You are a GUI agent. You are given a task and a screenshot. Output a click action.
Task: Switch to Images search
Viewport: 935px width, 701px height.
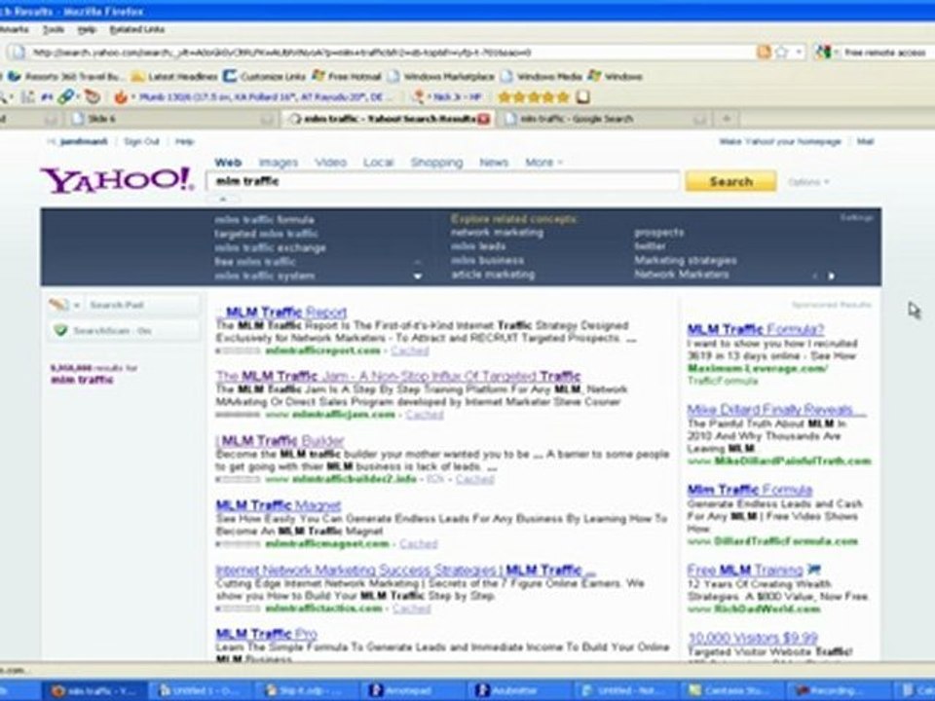click(x=278, y=163)
